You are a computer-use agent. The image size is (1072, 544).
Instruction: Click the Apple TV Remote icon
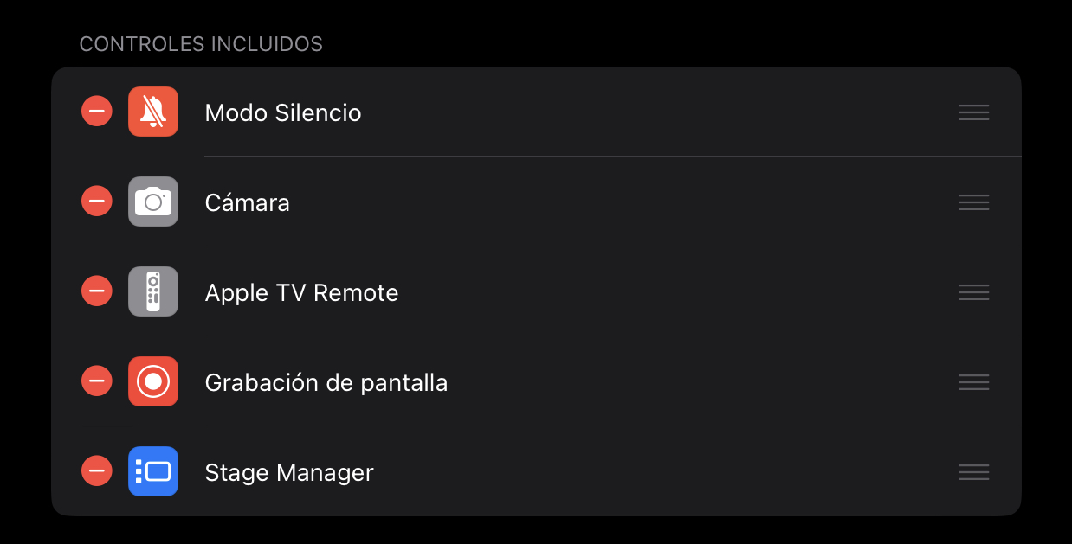point(153,291)
